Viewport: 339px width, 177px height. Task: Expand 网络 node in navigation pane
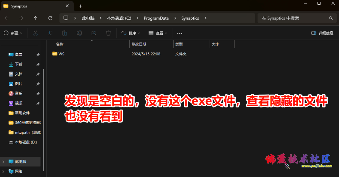(3, 171)
